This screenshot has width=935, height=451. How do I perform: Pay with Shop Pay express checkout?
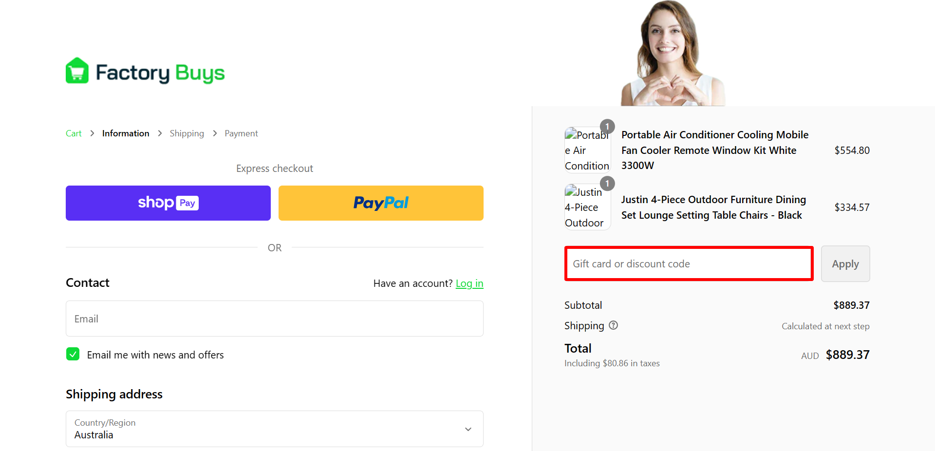168,203
